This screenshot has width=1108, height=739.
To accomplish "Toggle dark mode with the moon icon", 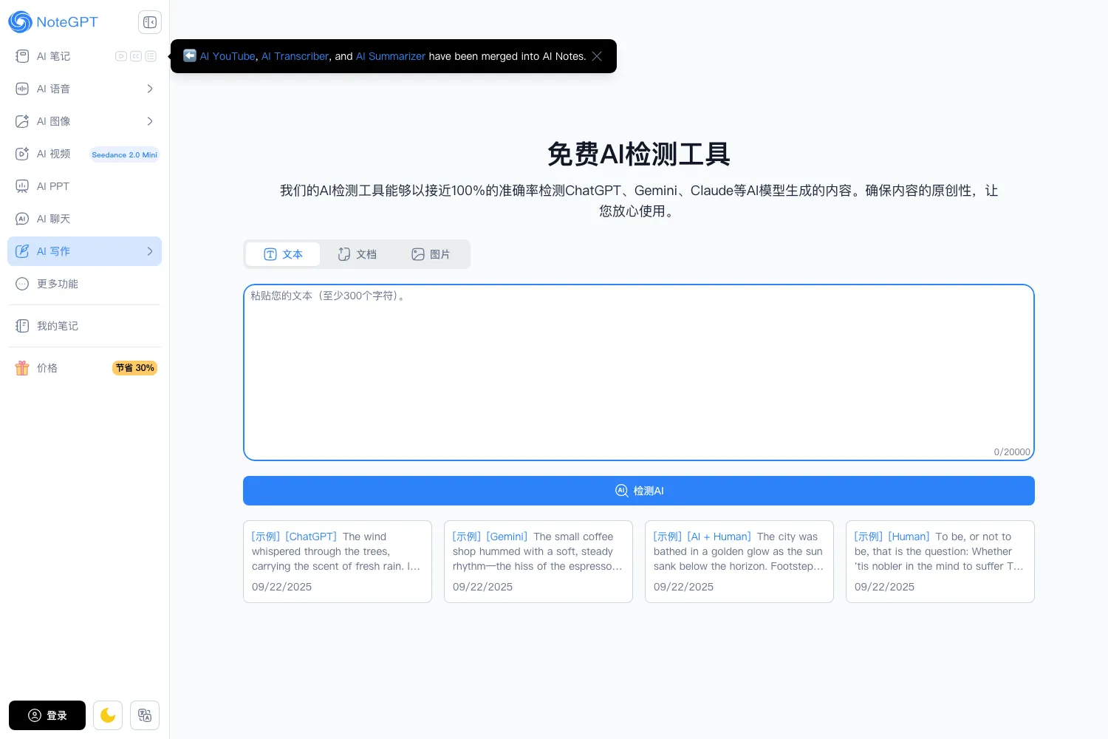I will click(108, 715).
